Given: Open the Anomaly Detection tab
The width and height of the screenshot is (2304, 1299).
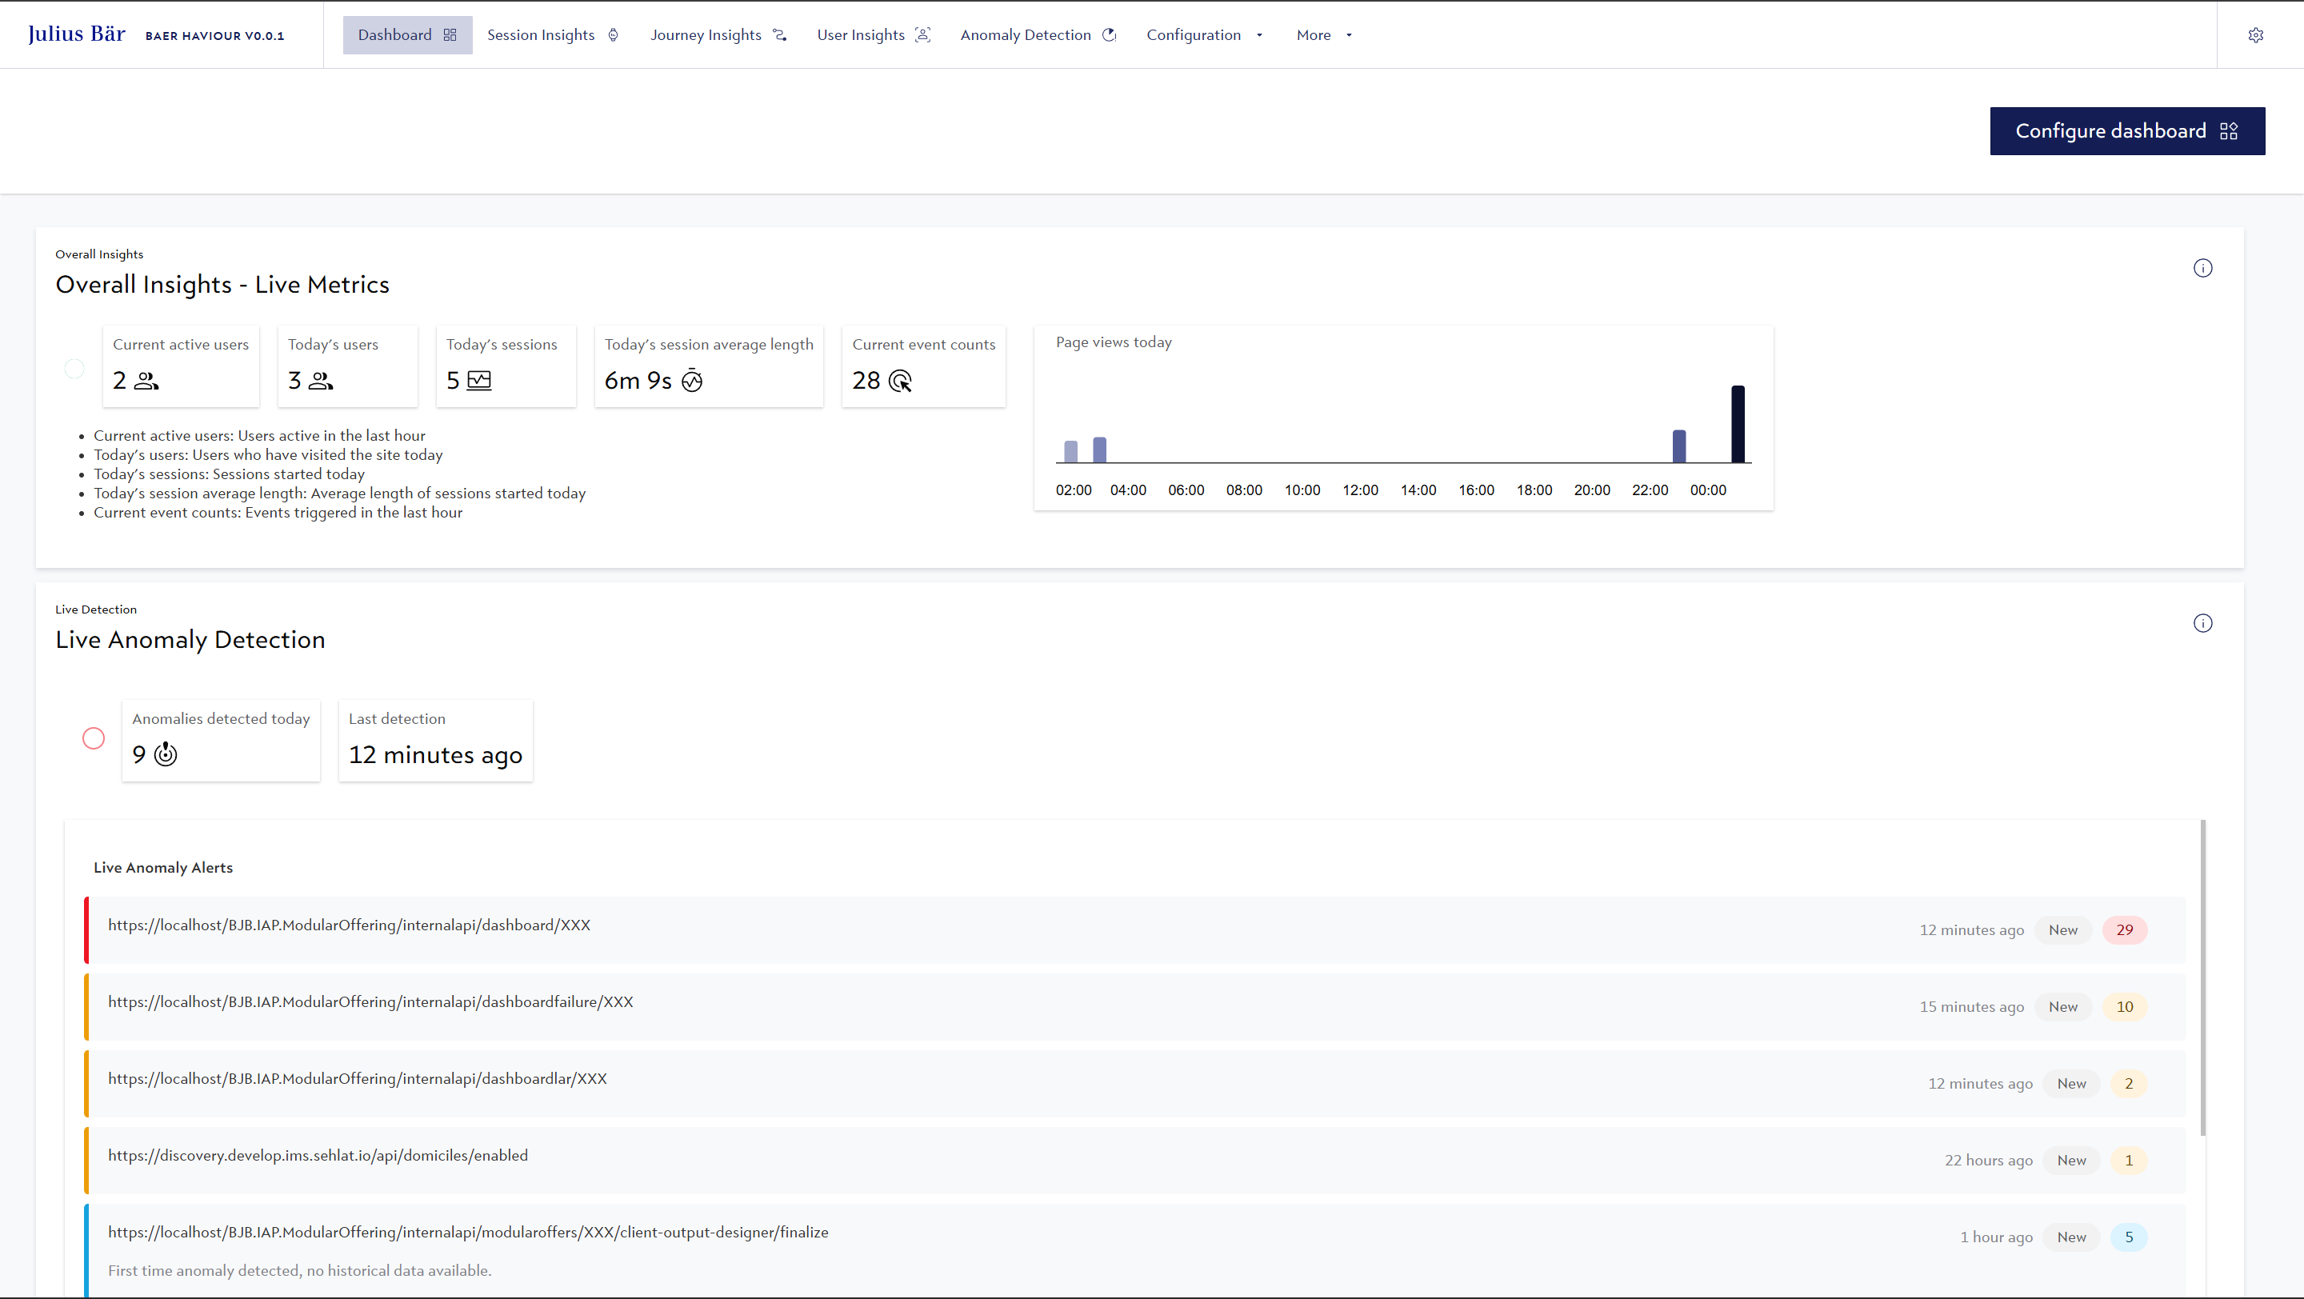Looking at the screenshot, I should [x=1038, y=35].
